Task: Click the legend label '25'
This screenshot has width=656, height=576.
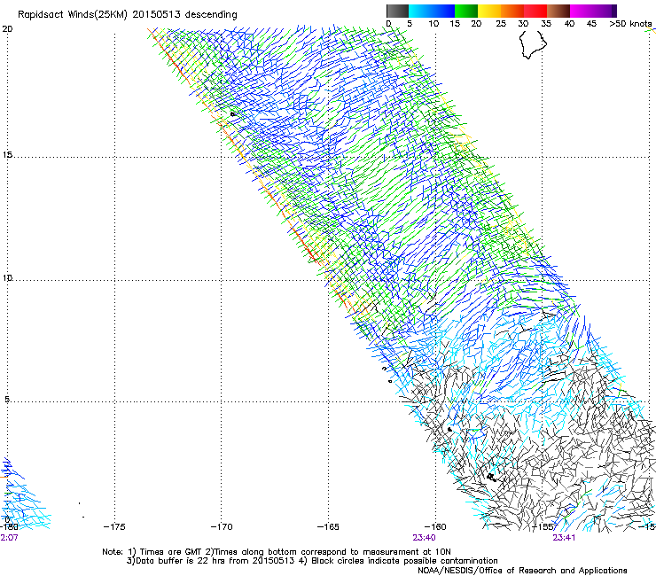Action: 501,23
